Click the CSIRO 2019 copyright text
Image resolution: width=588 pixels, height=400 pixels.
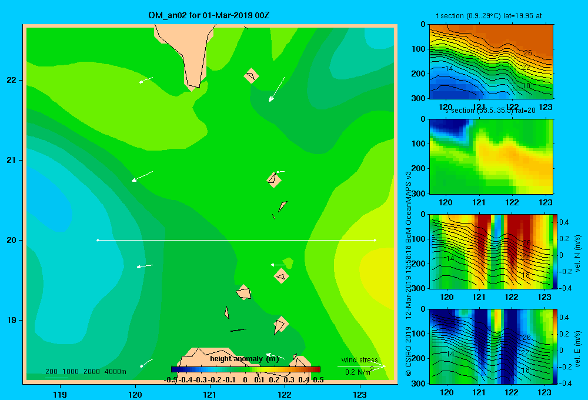409,351
